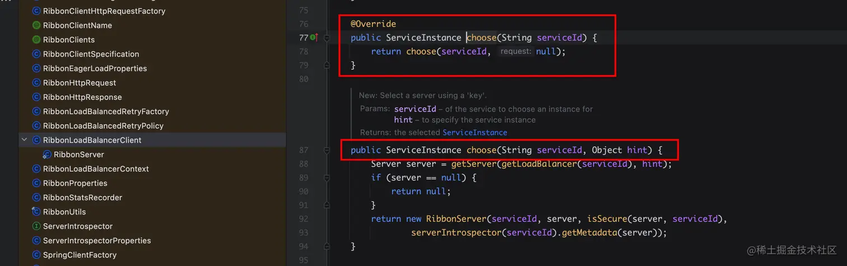Screen dimensions: 847x266
Task: Fold the choose method at line 77
Action: (327, 38)
